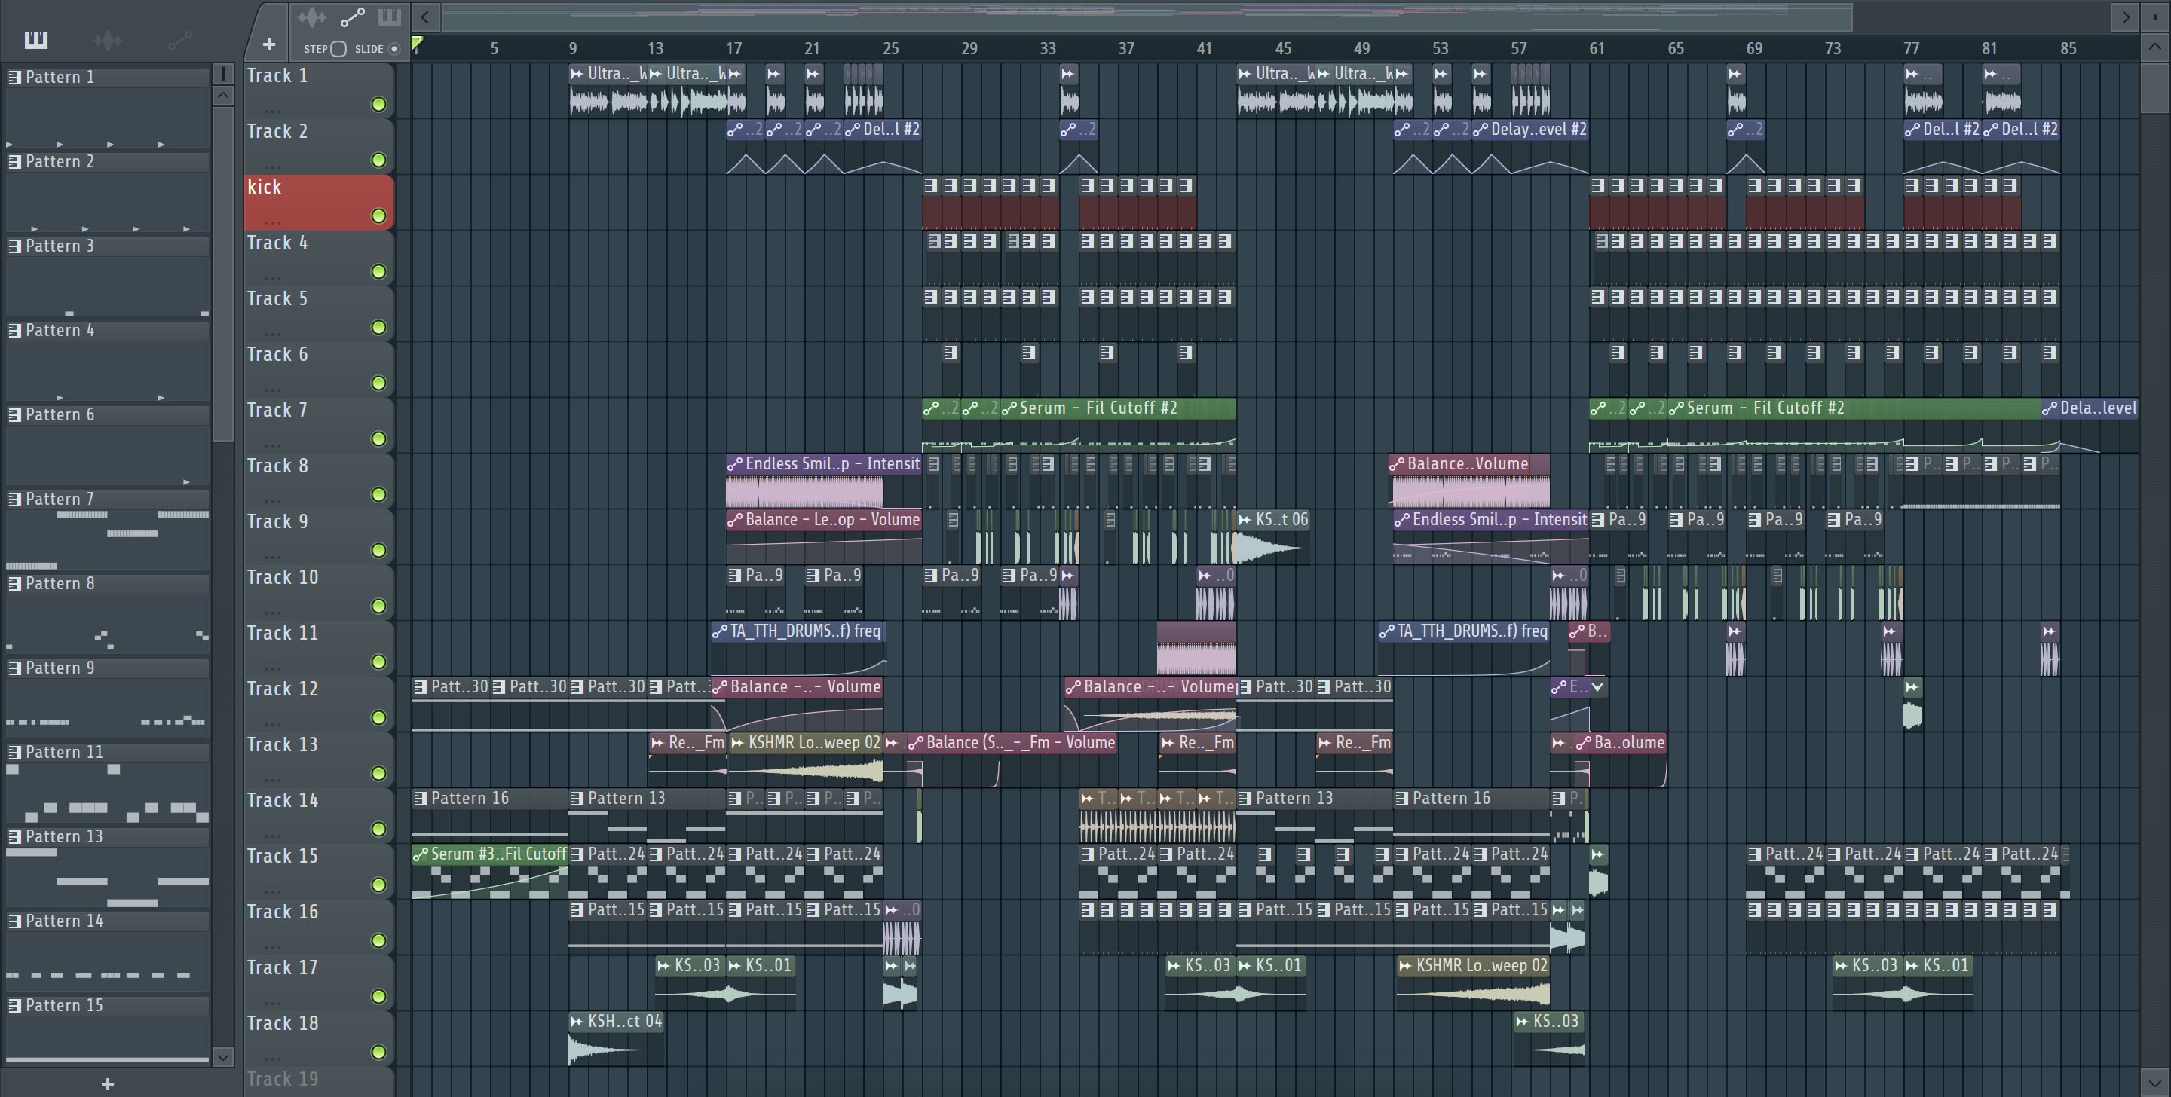Image resolution: width=2171 pixels, height=1097 pixels.
Task: Add a new pattern at picker bottom
Action: [x=107, y=1083]
